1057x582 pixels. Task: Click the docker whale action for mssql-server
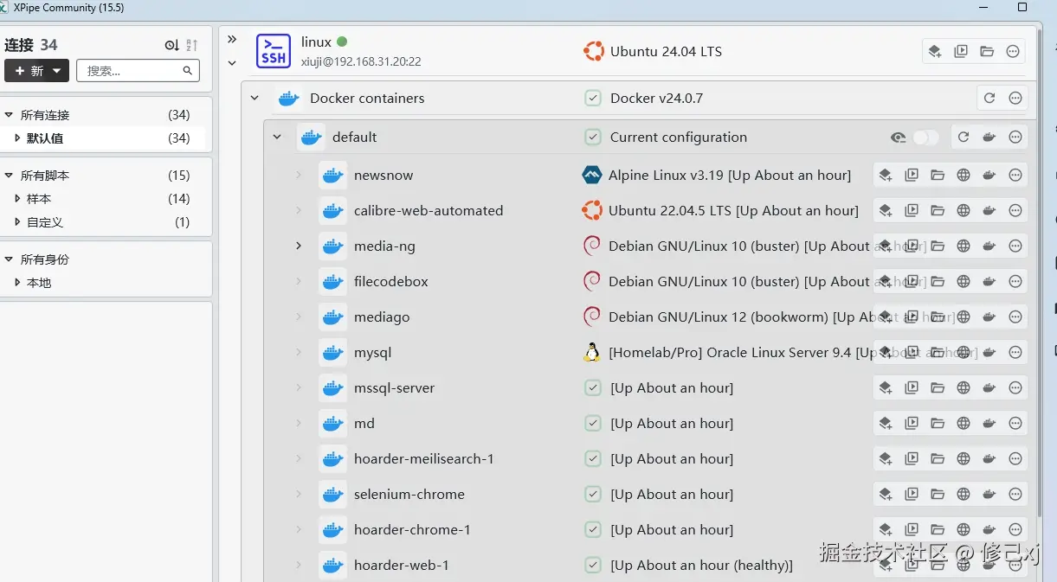tap(989, 388)
